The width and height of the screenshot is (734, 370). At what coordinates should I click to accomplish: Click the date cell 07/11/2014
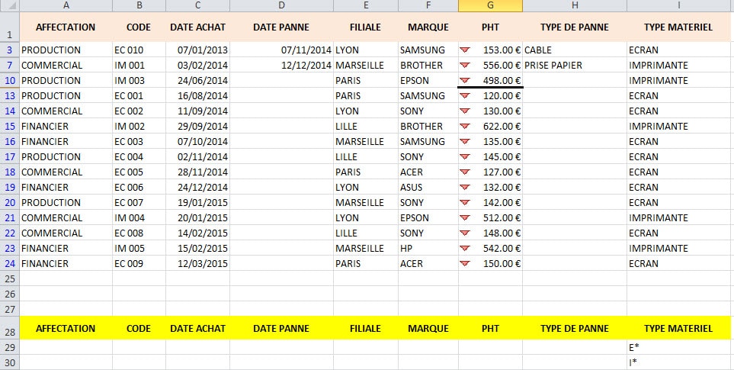(281, 50)
